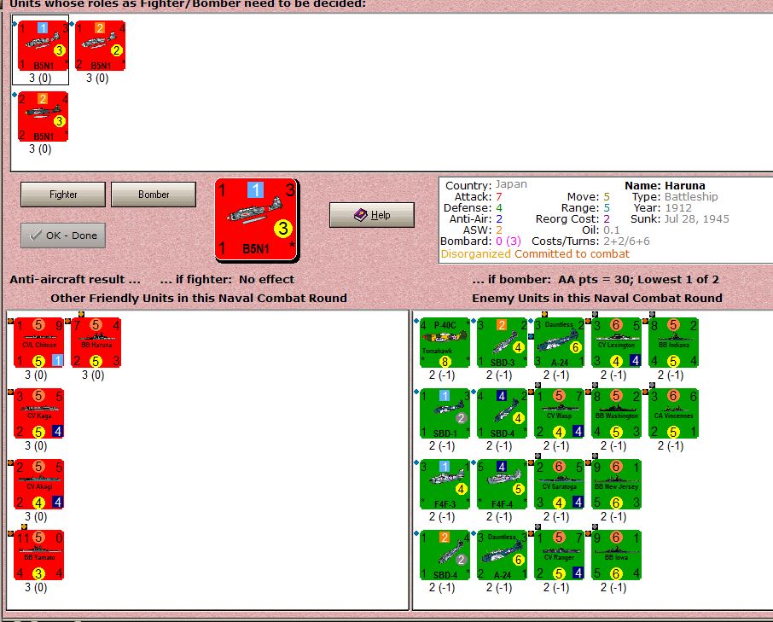Screen dimensions: 773x622
Task: Select the B5N1 unit with yellow circled 2
Action: pyautogui.click(x=100, y=45)
